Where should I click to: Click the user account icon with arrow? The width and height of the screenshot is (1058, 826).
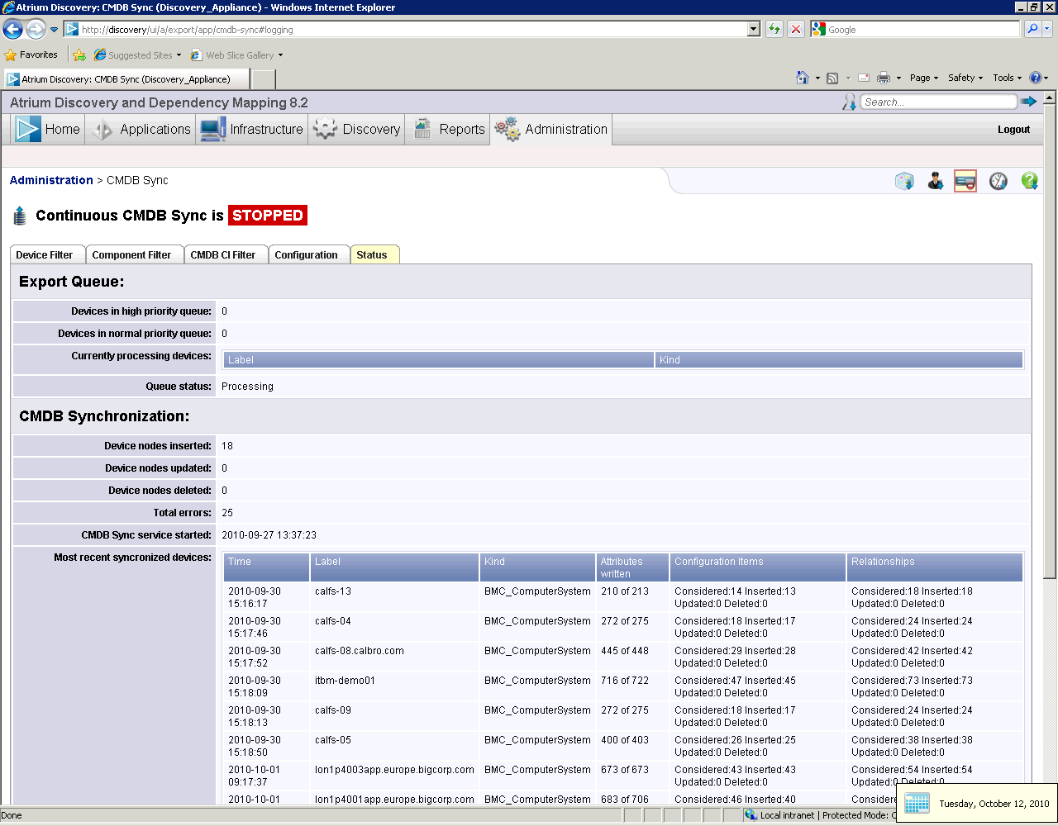pyautogui.click(x=935, y=181)
